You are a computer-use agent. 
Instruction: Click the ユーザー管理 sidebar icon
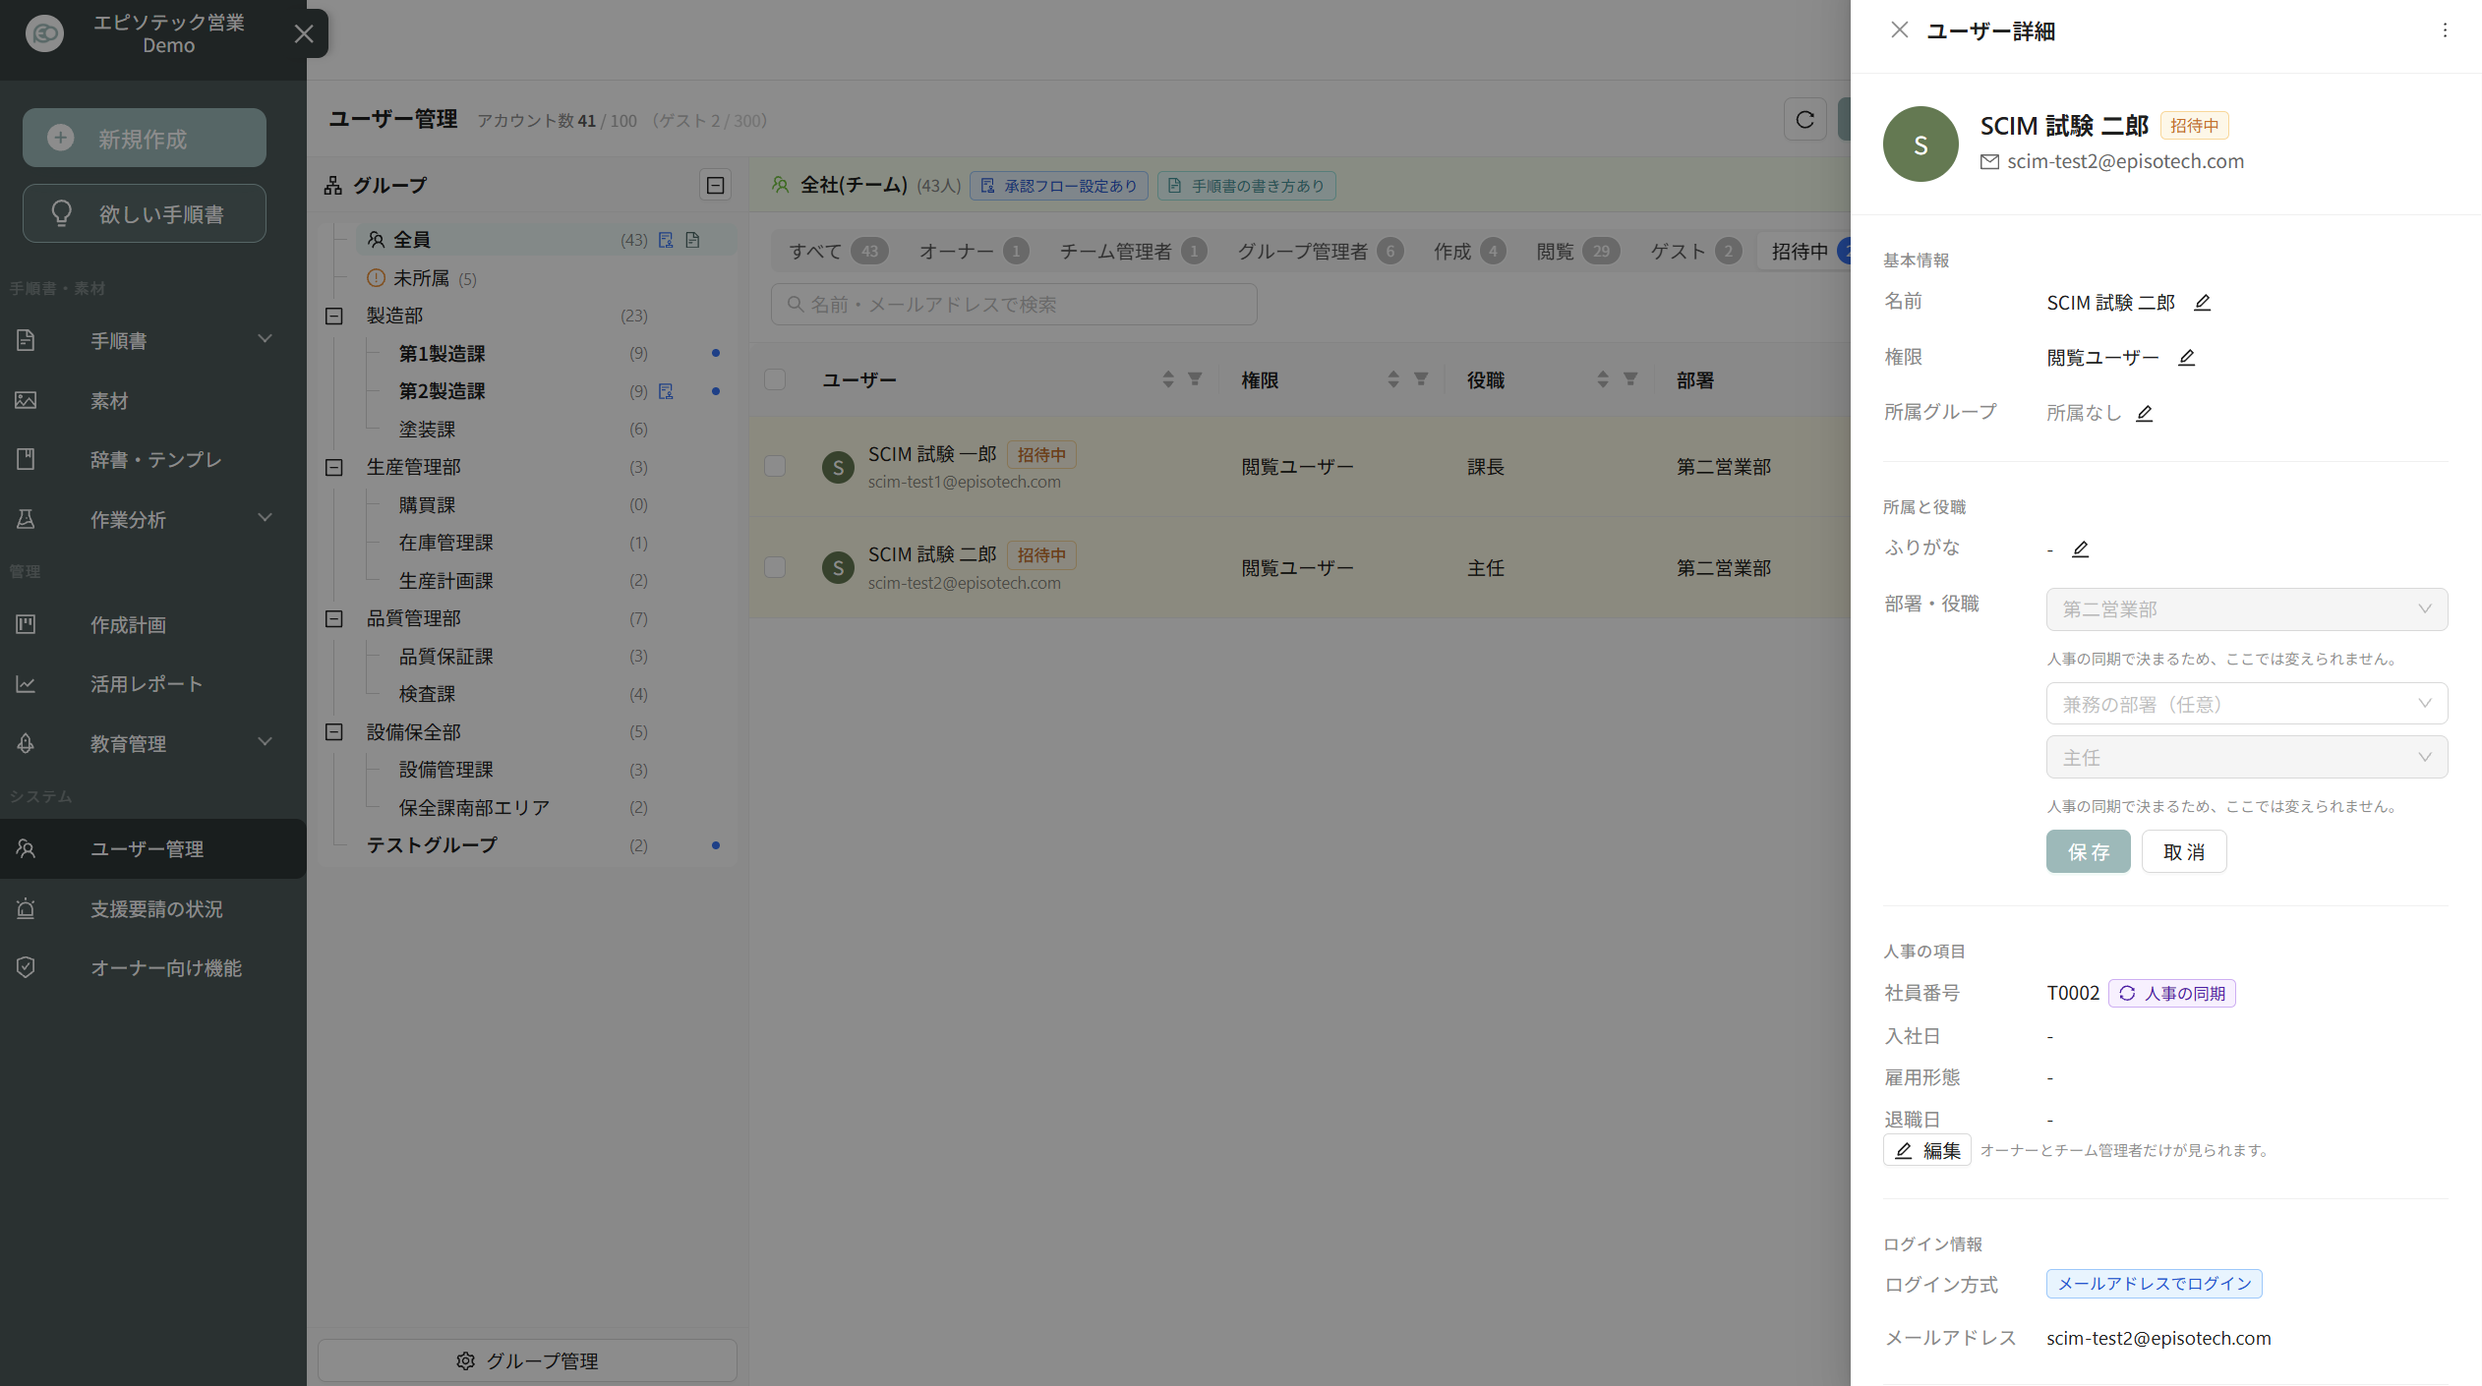pos(27,848)
